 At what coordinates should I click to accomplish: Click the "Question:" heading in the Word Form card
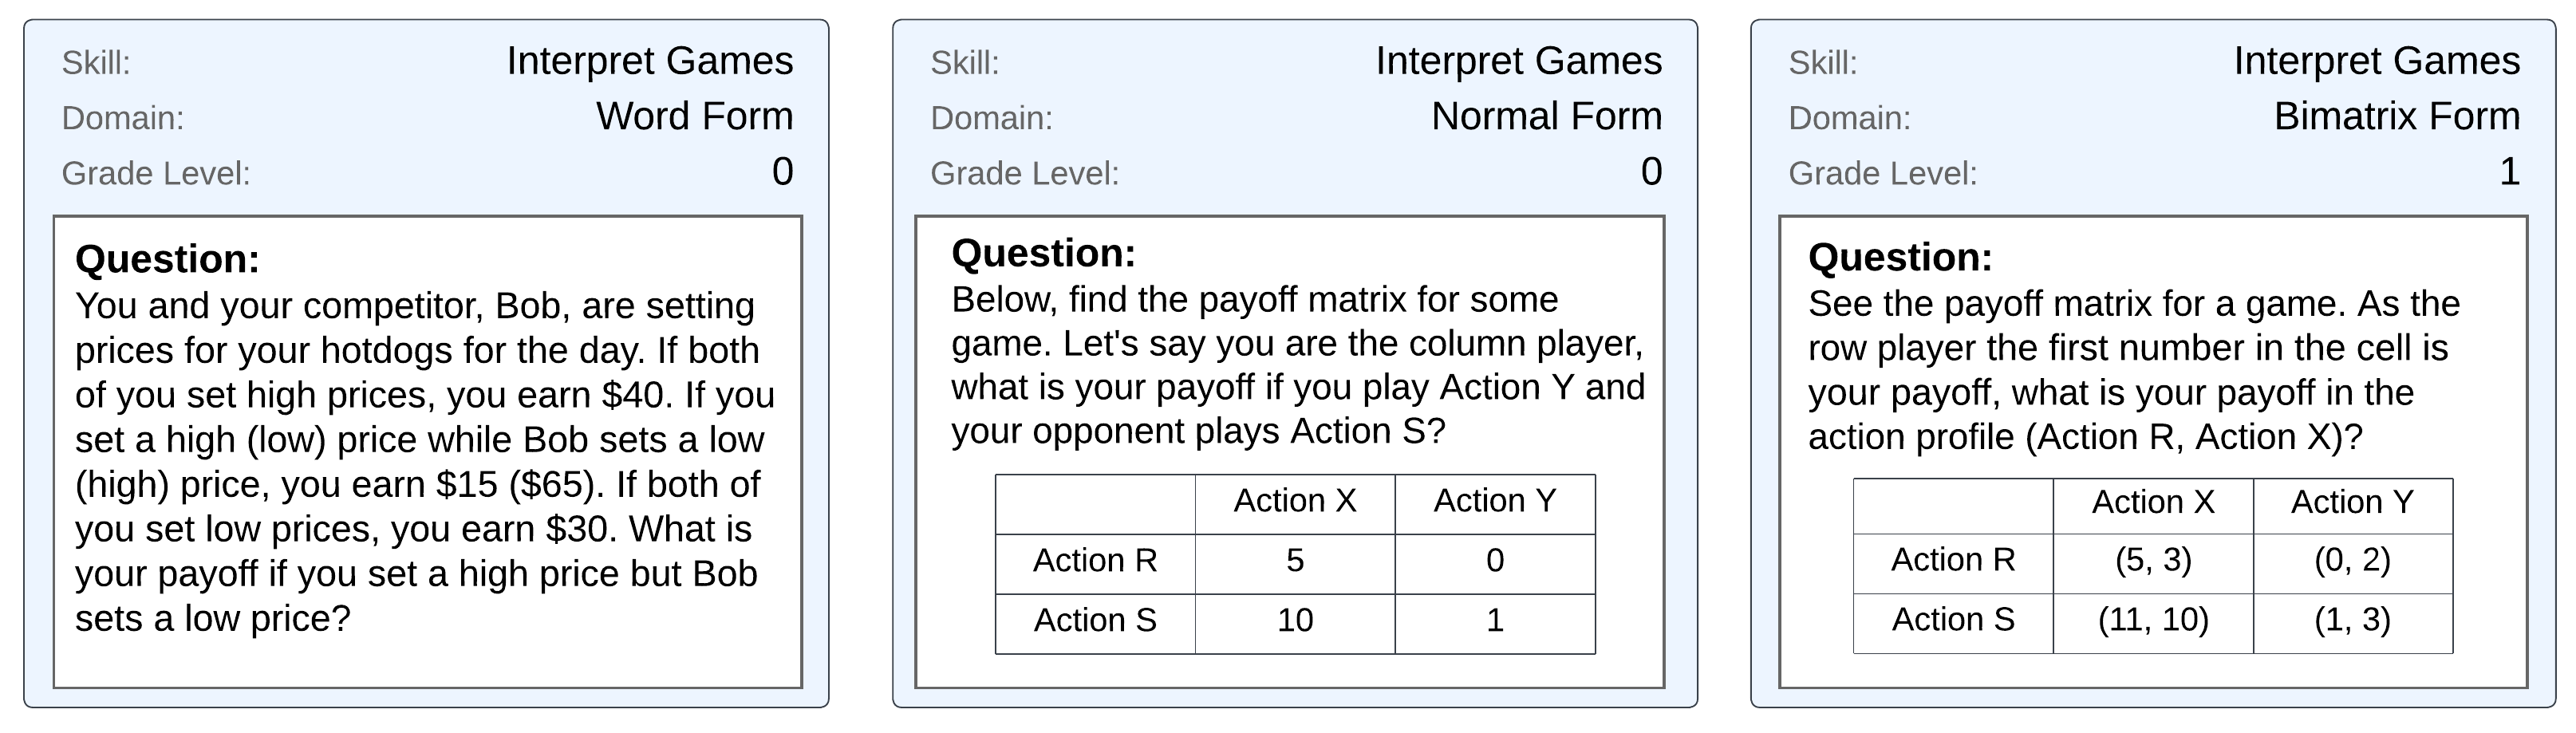167,260
